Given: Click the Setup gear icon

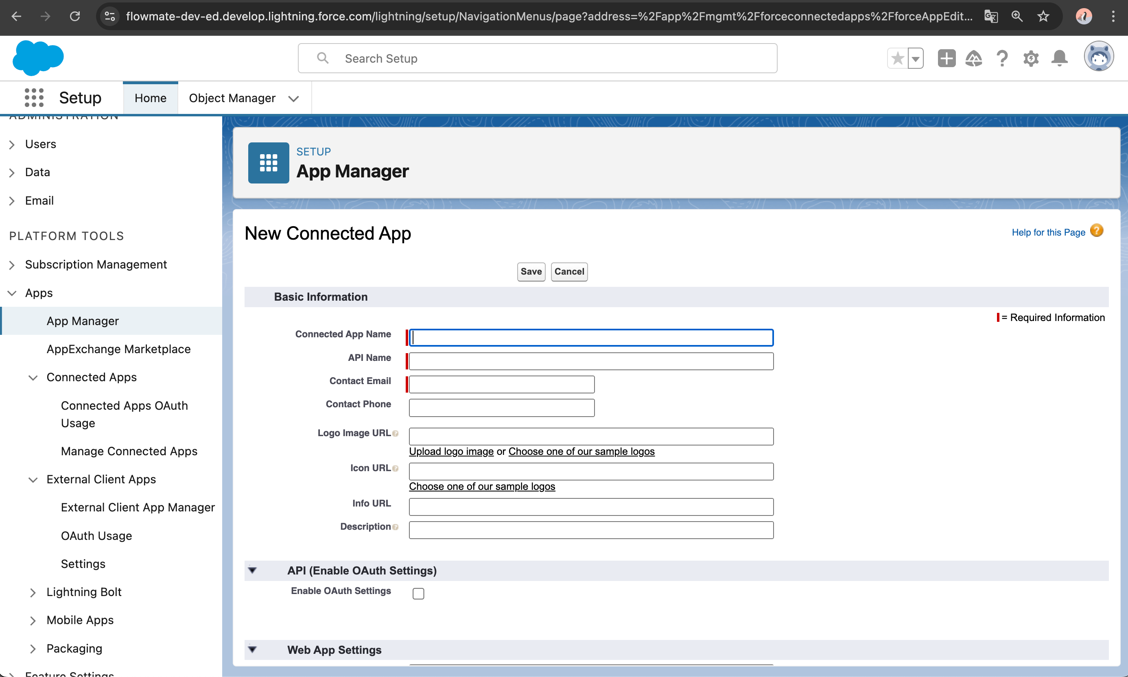Looking at the screenshot, I should pyautogui.click(x=1031, y=59).
